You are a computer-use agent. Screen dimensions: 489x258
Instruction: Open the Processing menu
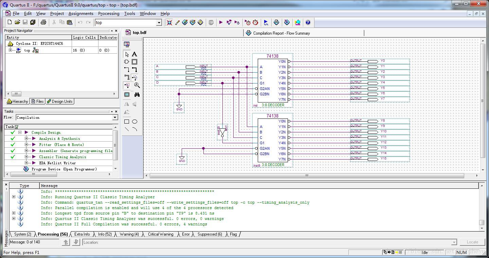(x=109, y=14)
